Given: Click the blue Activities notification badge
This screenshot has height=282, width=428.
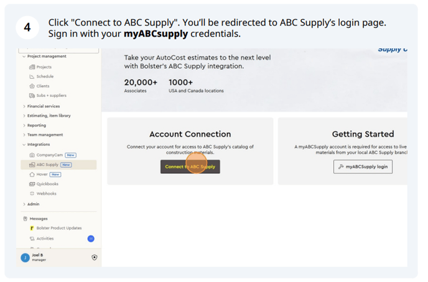Looking at the screenshot, I should click(x=91, y=239).
